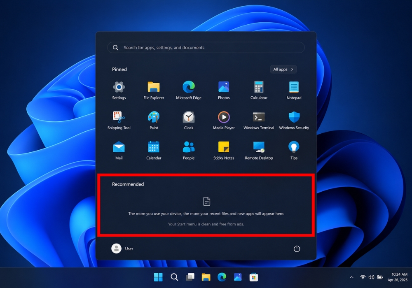Click the Pinned section heading

(x=119, y=69)
